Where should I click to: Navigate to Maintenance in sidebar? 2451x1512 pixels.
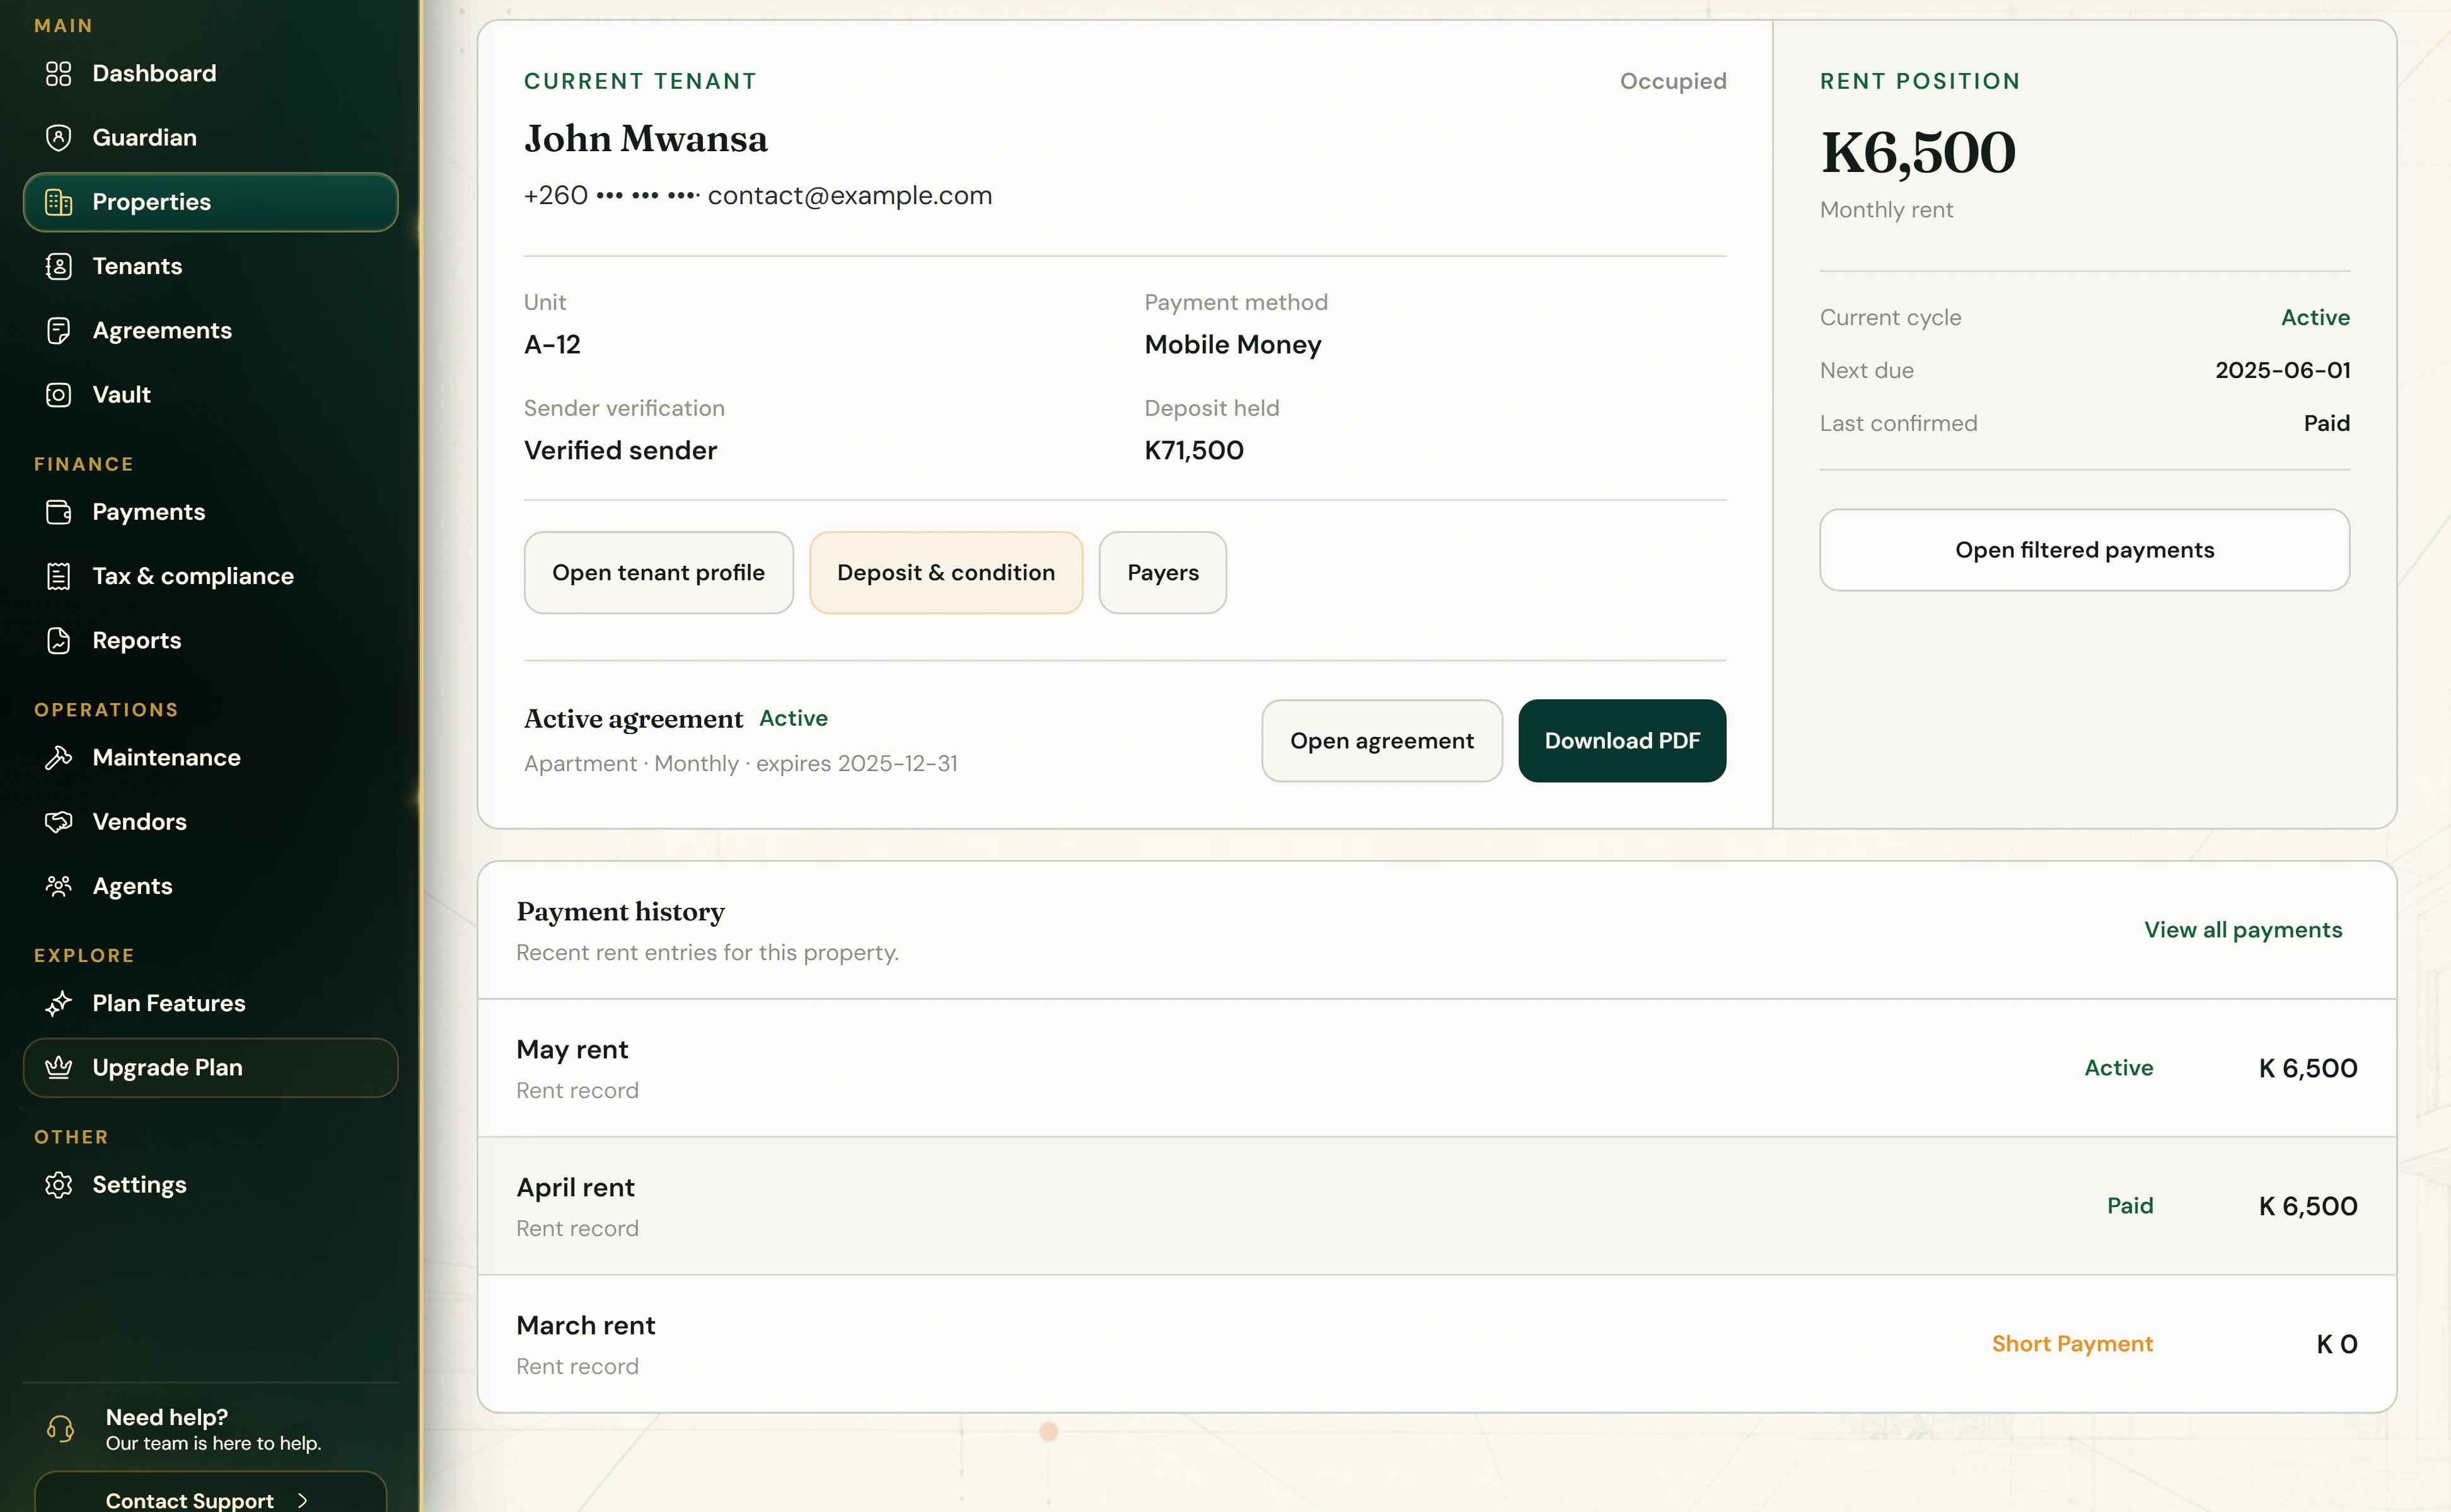click(x=210, y=757)
